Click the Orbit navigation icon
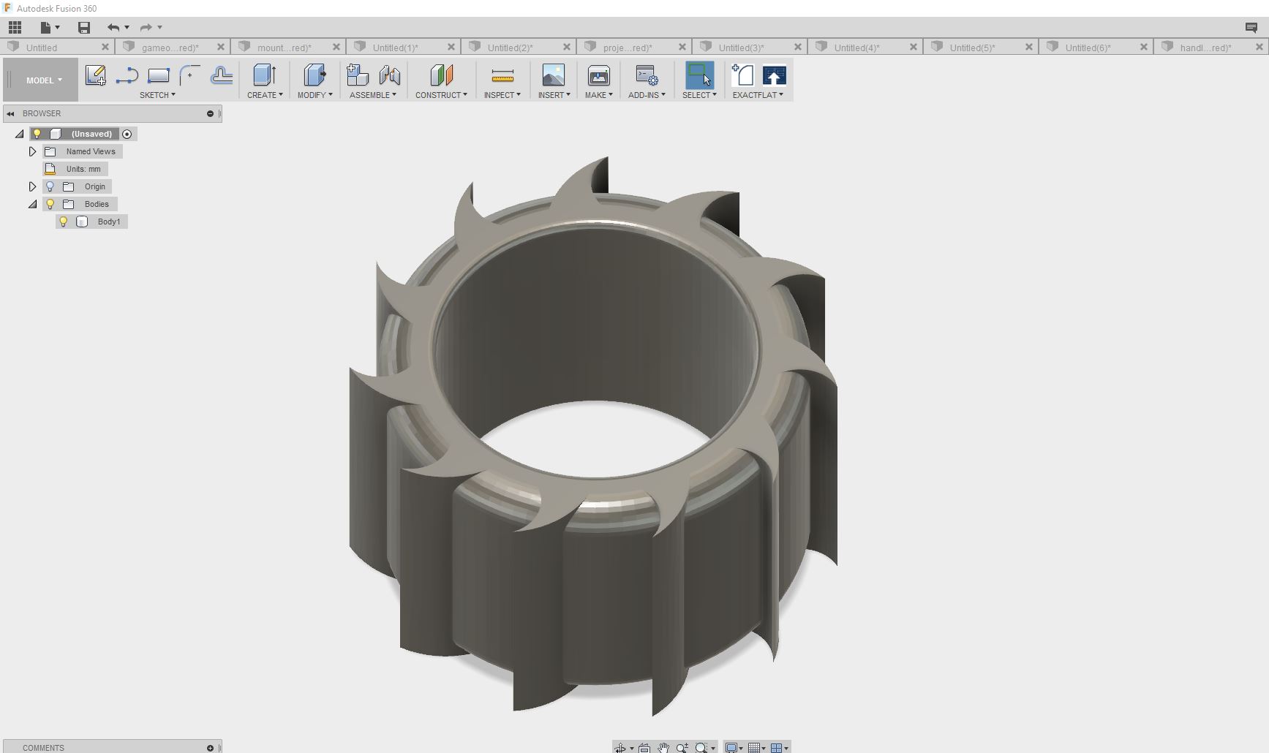The height and width of the screenshot is (753, 1269). (620, 748)
